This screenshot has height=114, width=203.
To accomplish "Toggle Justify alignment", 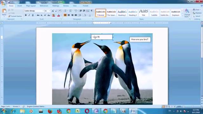I will [76, 15].
